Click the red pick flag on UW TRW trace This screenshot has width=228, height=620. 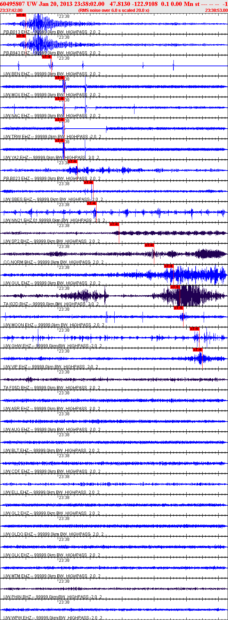[x=60, y=120]
